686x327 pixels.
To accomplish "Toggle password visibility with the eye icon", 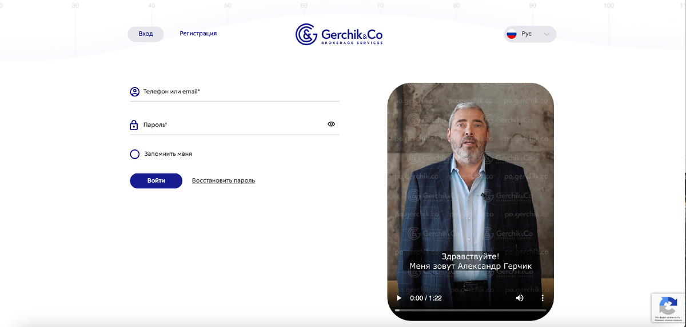I will [331, 124].
